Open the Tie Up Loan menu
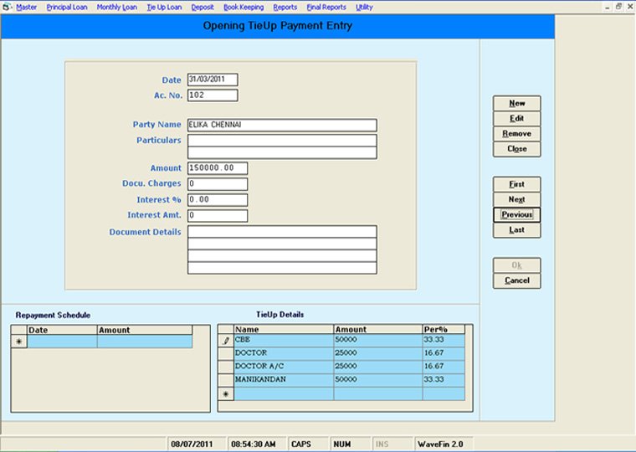 pyautogui.click(x=164, y=7)
